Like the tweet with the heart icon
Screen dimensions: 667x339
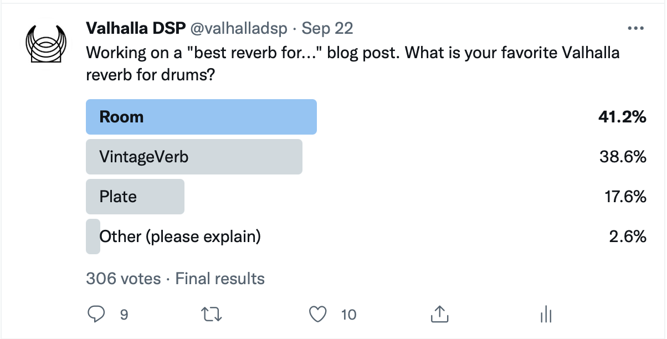pos(317,315)
